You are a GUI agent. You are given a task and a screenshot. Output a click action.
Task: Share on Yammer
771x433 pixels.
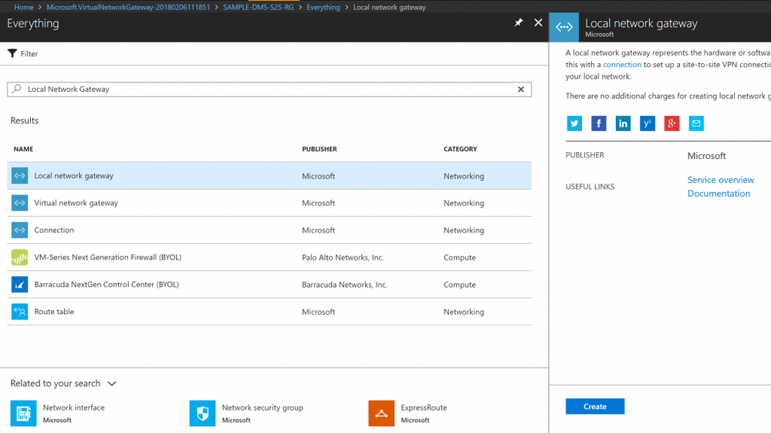click(x=647, y=123)
